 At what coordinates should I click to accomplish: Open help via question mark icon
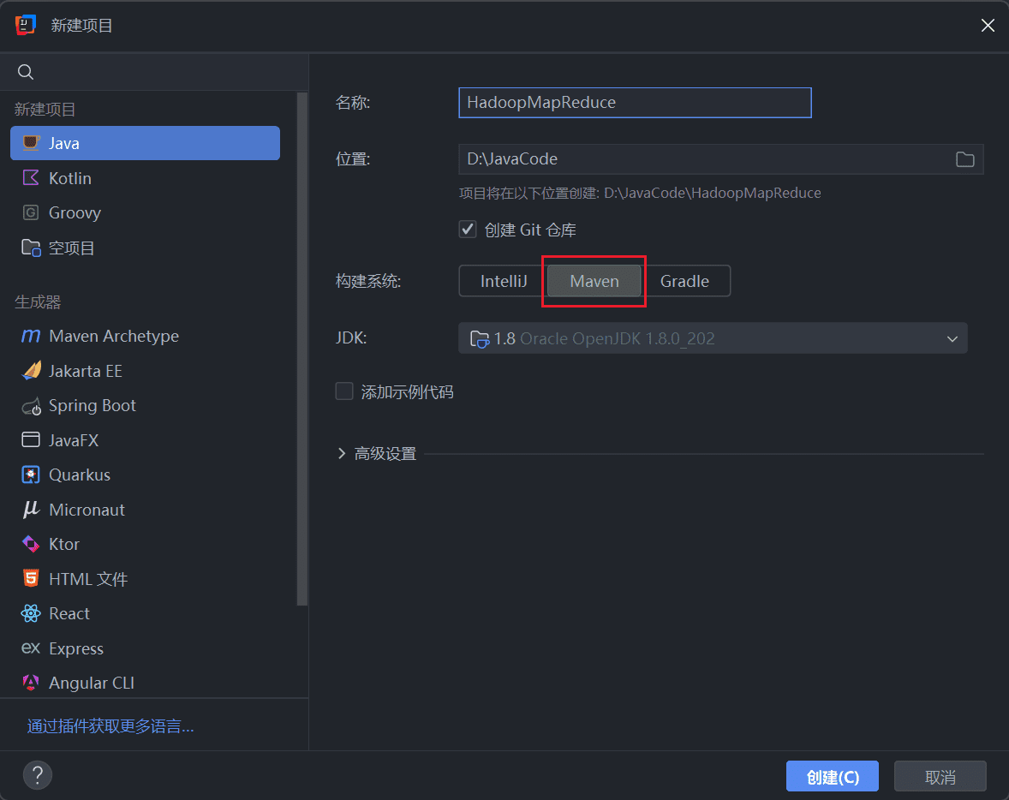[x=38, y=775]
